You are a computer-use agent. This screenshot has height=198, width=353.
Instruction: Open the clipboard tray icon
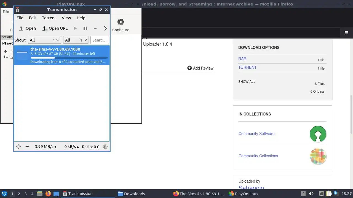coord(329,194)
